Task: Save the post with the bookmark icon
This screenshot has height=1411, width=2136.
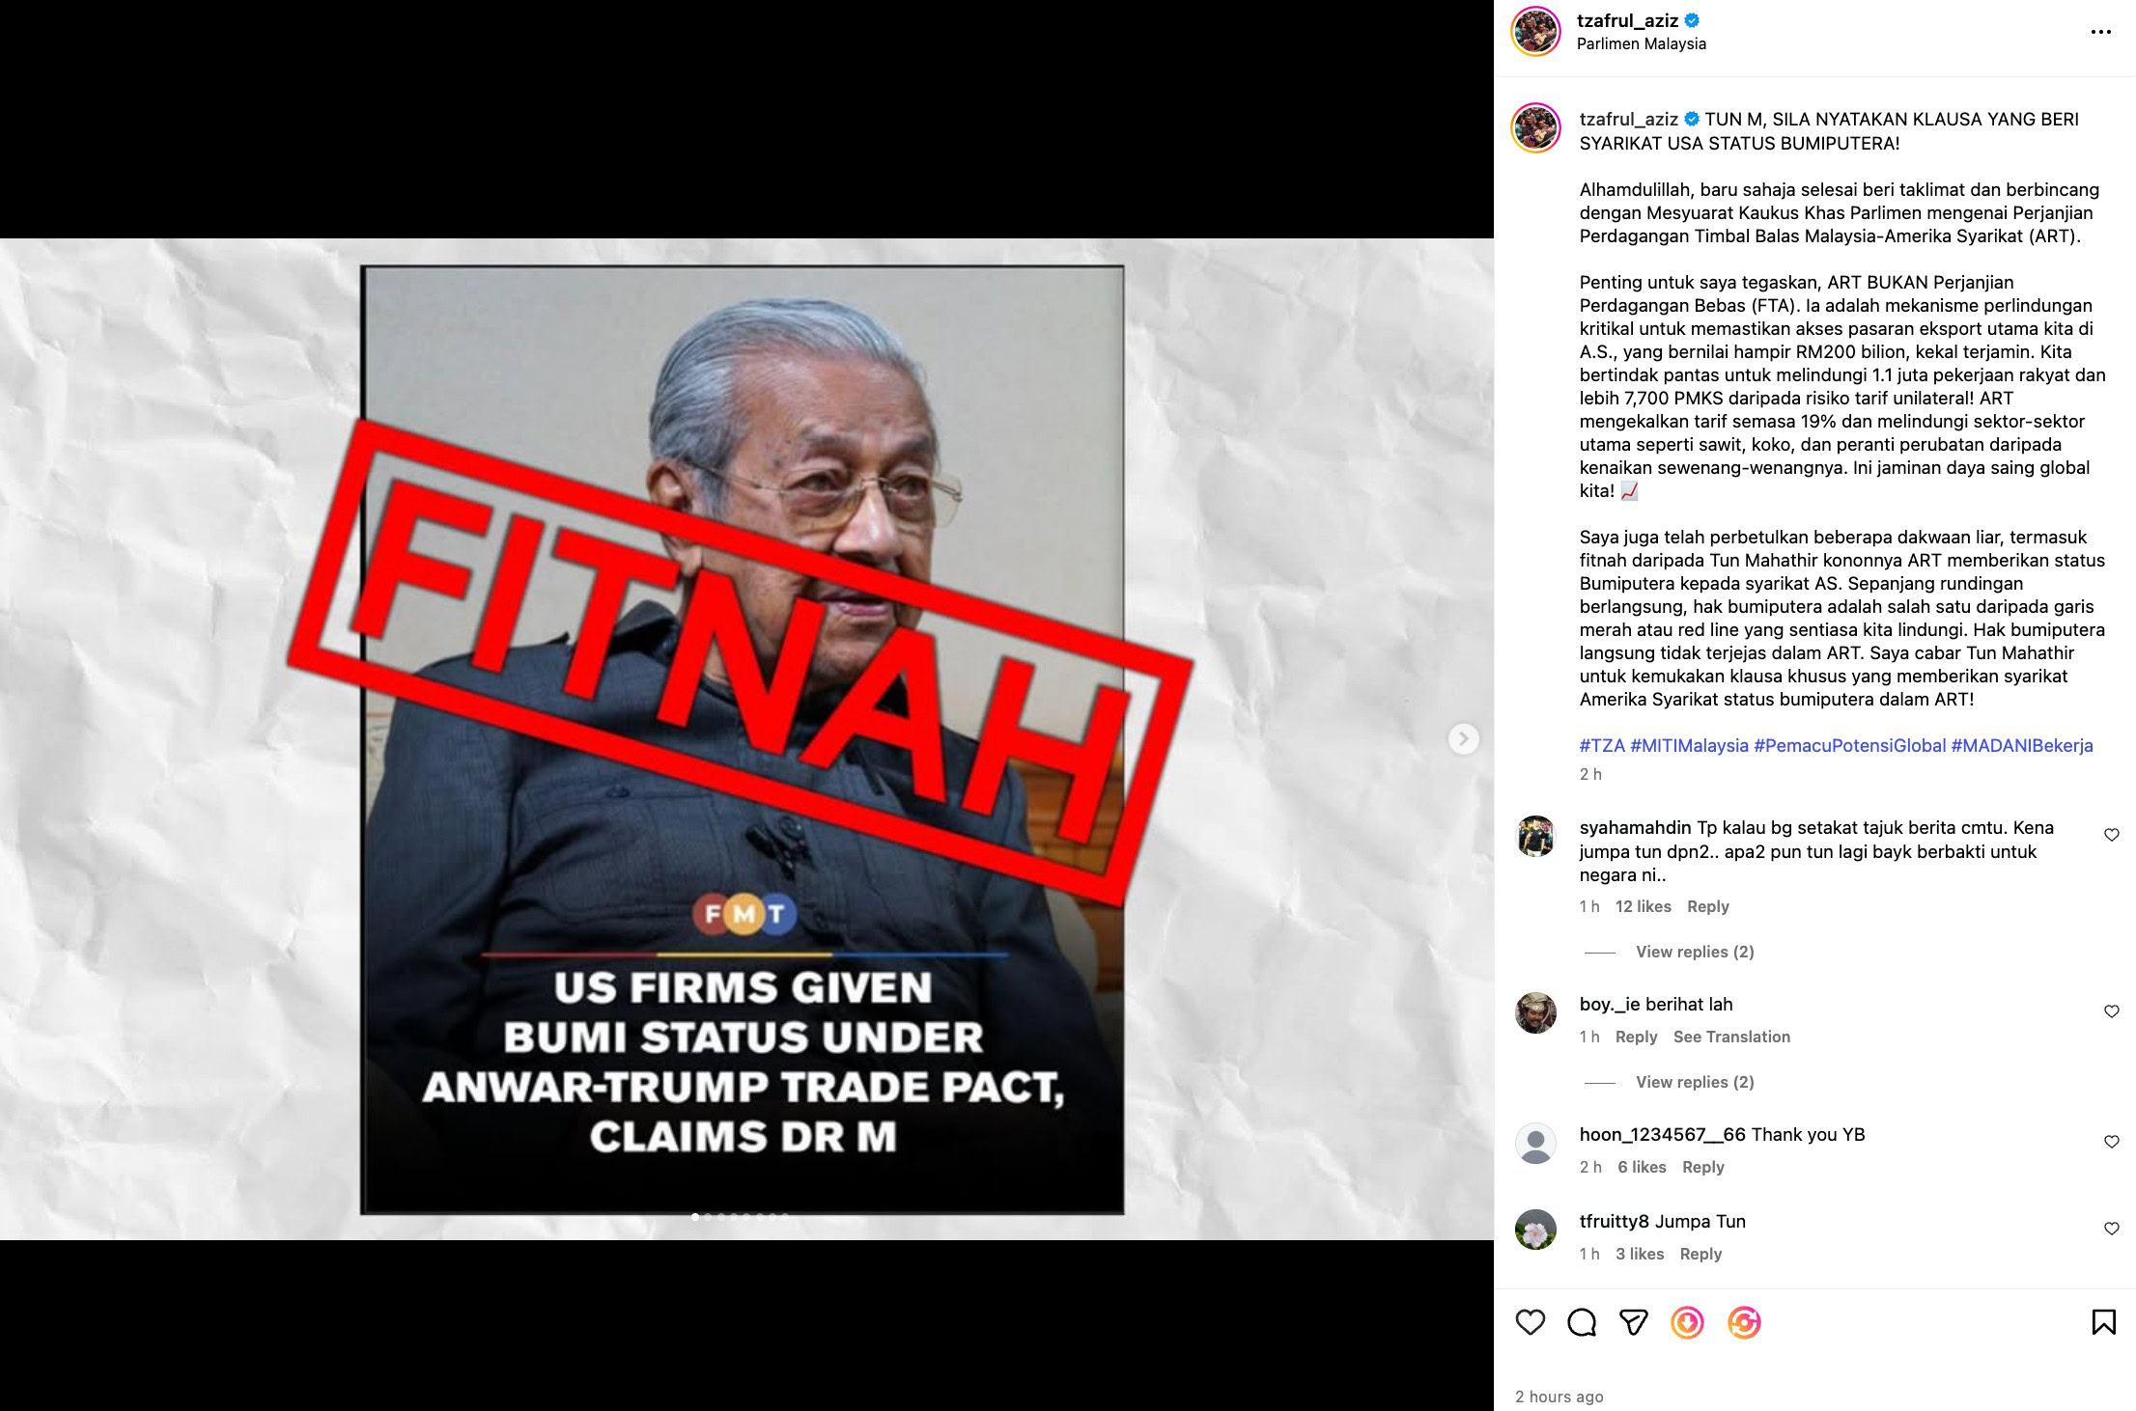Action: (2103, 1322)
